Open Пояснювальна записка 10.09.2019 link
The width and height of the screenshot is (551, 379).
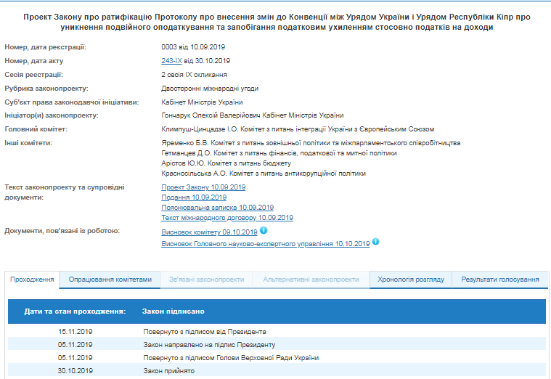(x=217, y=208)
